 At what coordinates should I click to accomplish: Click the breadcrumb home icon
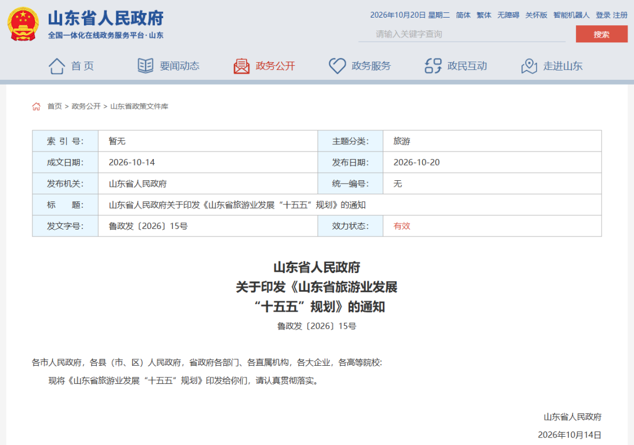point(36,106)
